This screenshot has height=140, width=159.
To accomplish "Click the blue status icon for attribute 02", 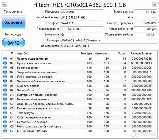I will 5,63.
